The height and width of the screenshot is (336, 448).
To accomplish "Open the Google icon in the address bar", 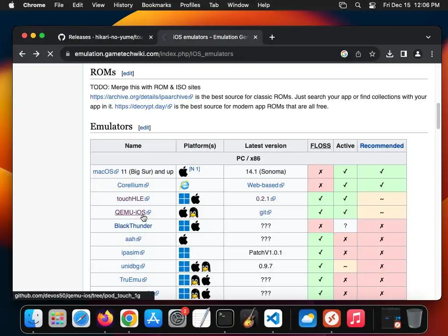I will click(344, 54).
